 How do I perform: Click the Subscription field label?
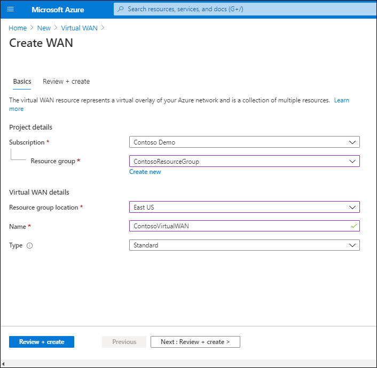coord(27,142)
